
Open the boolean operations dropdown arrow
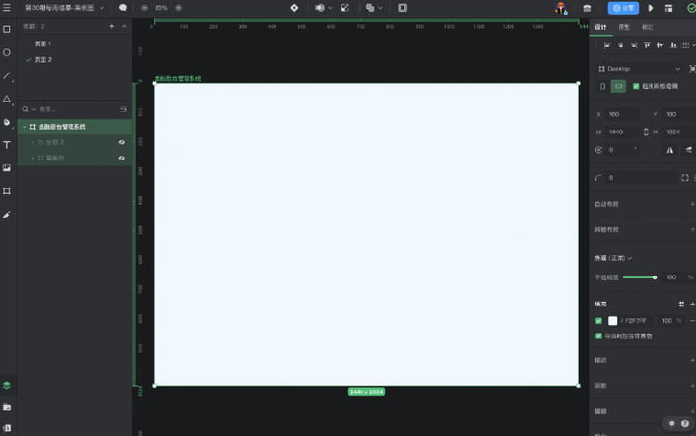380,8
